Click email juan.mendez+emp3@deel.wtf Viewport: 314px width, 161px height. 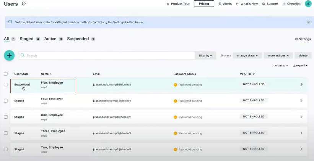tap(112, 133)
